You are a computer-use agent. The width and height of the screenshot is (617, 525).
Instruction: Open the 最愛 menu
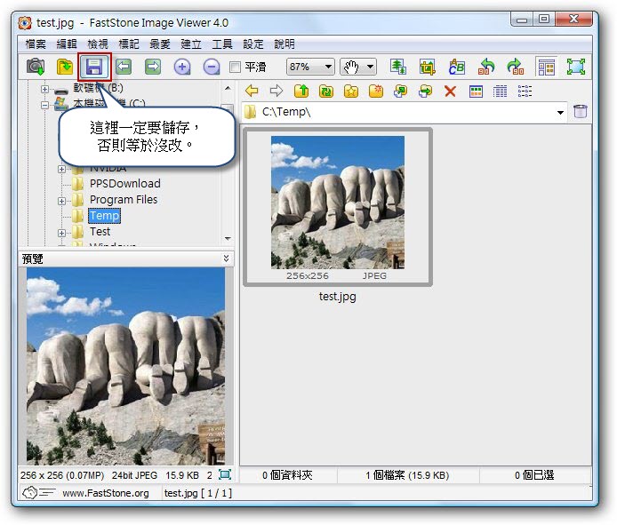(x=160, y=44)
